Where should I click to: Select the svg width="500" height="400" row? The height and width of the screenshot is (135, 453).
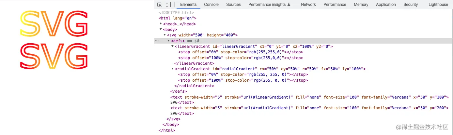(x=202, y=35)
